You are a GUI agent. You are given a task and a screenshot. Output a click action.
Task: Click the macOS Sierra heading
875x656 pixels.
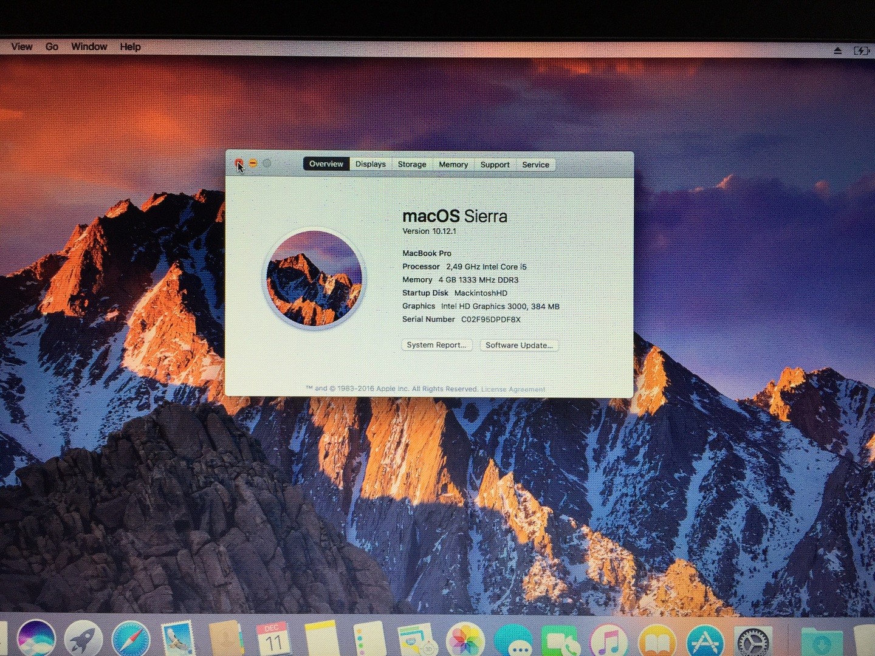point(455,216)
